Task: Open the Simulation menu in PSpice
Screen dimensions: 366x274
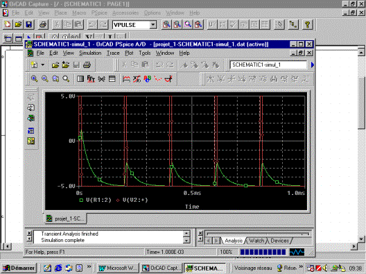Action: point(90,53)
